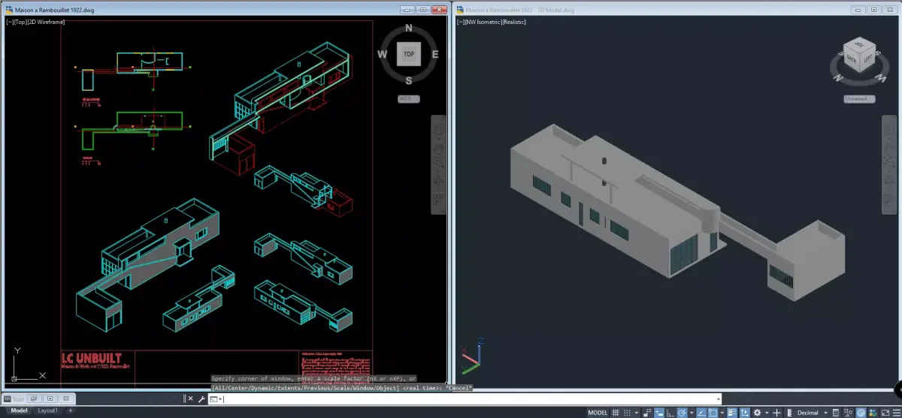Toggle the drawing grid display in status bar

click(x=615, y=412)
